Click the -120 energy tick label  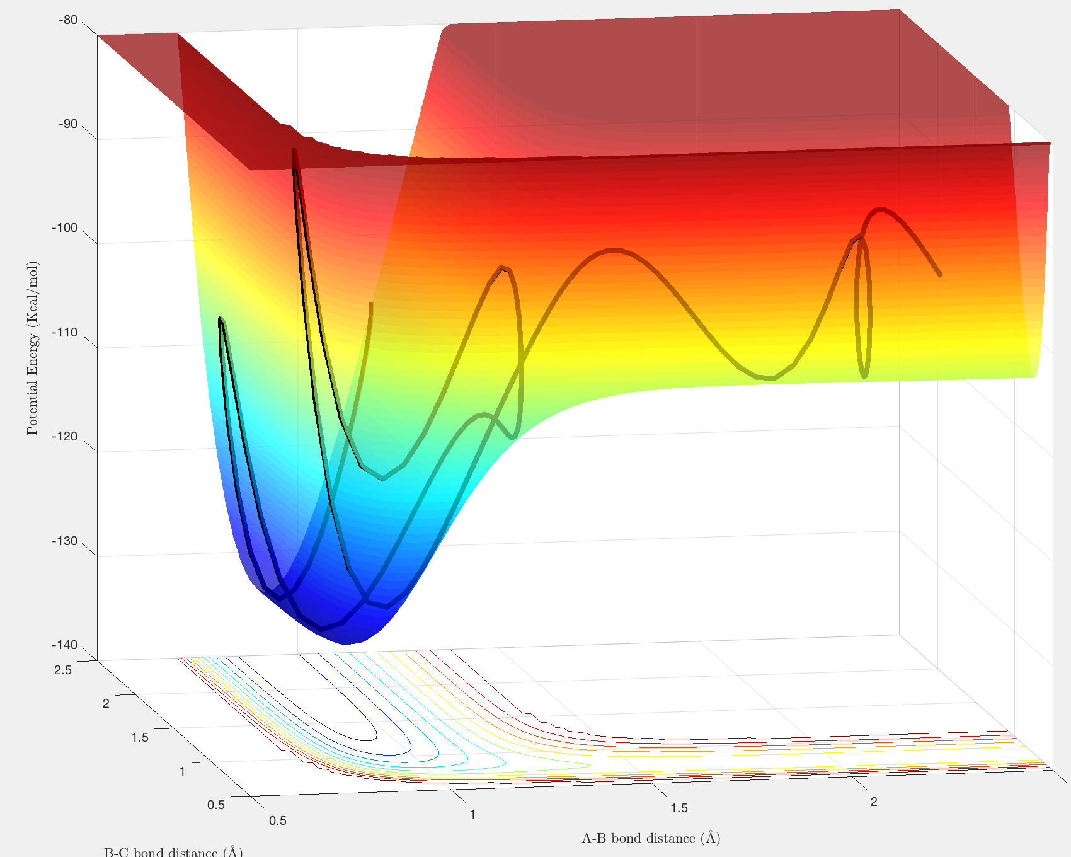click(65, 437)
